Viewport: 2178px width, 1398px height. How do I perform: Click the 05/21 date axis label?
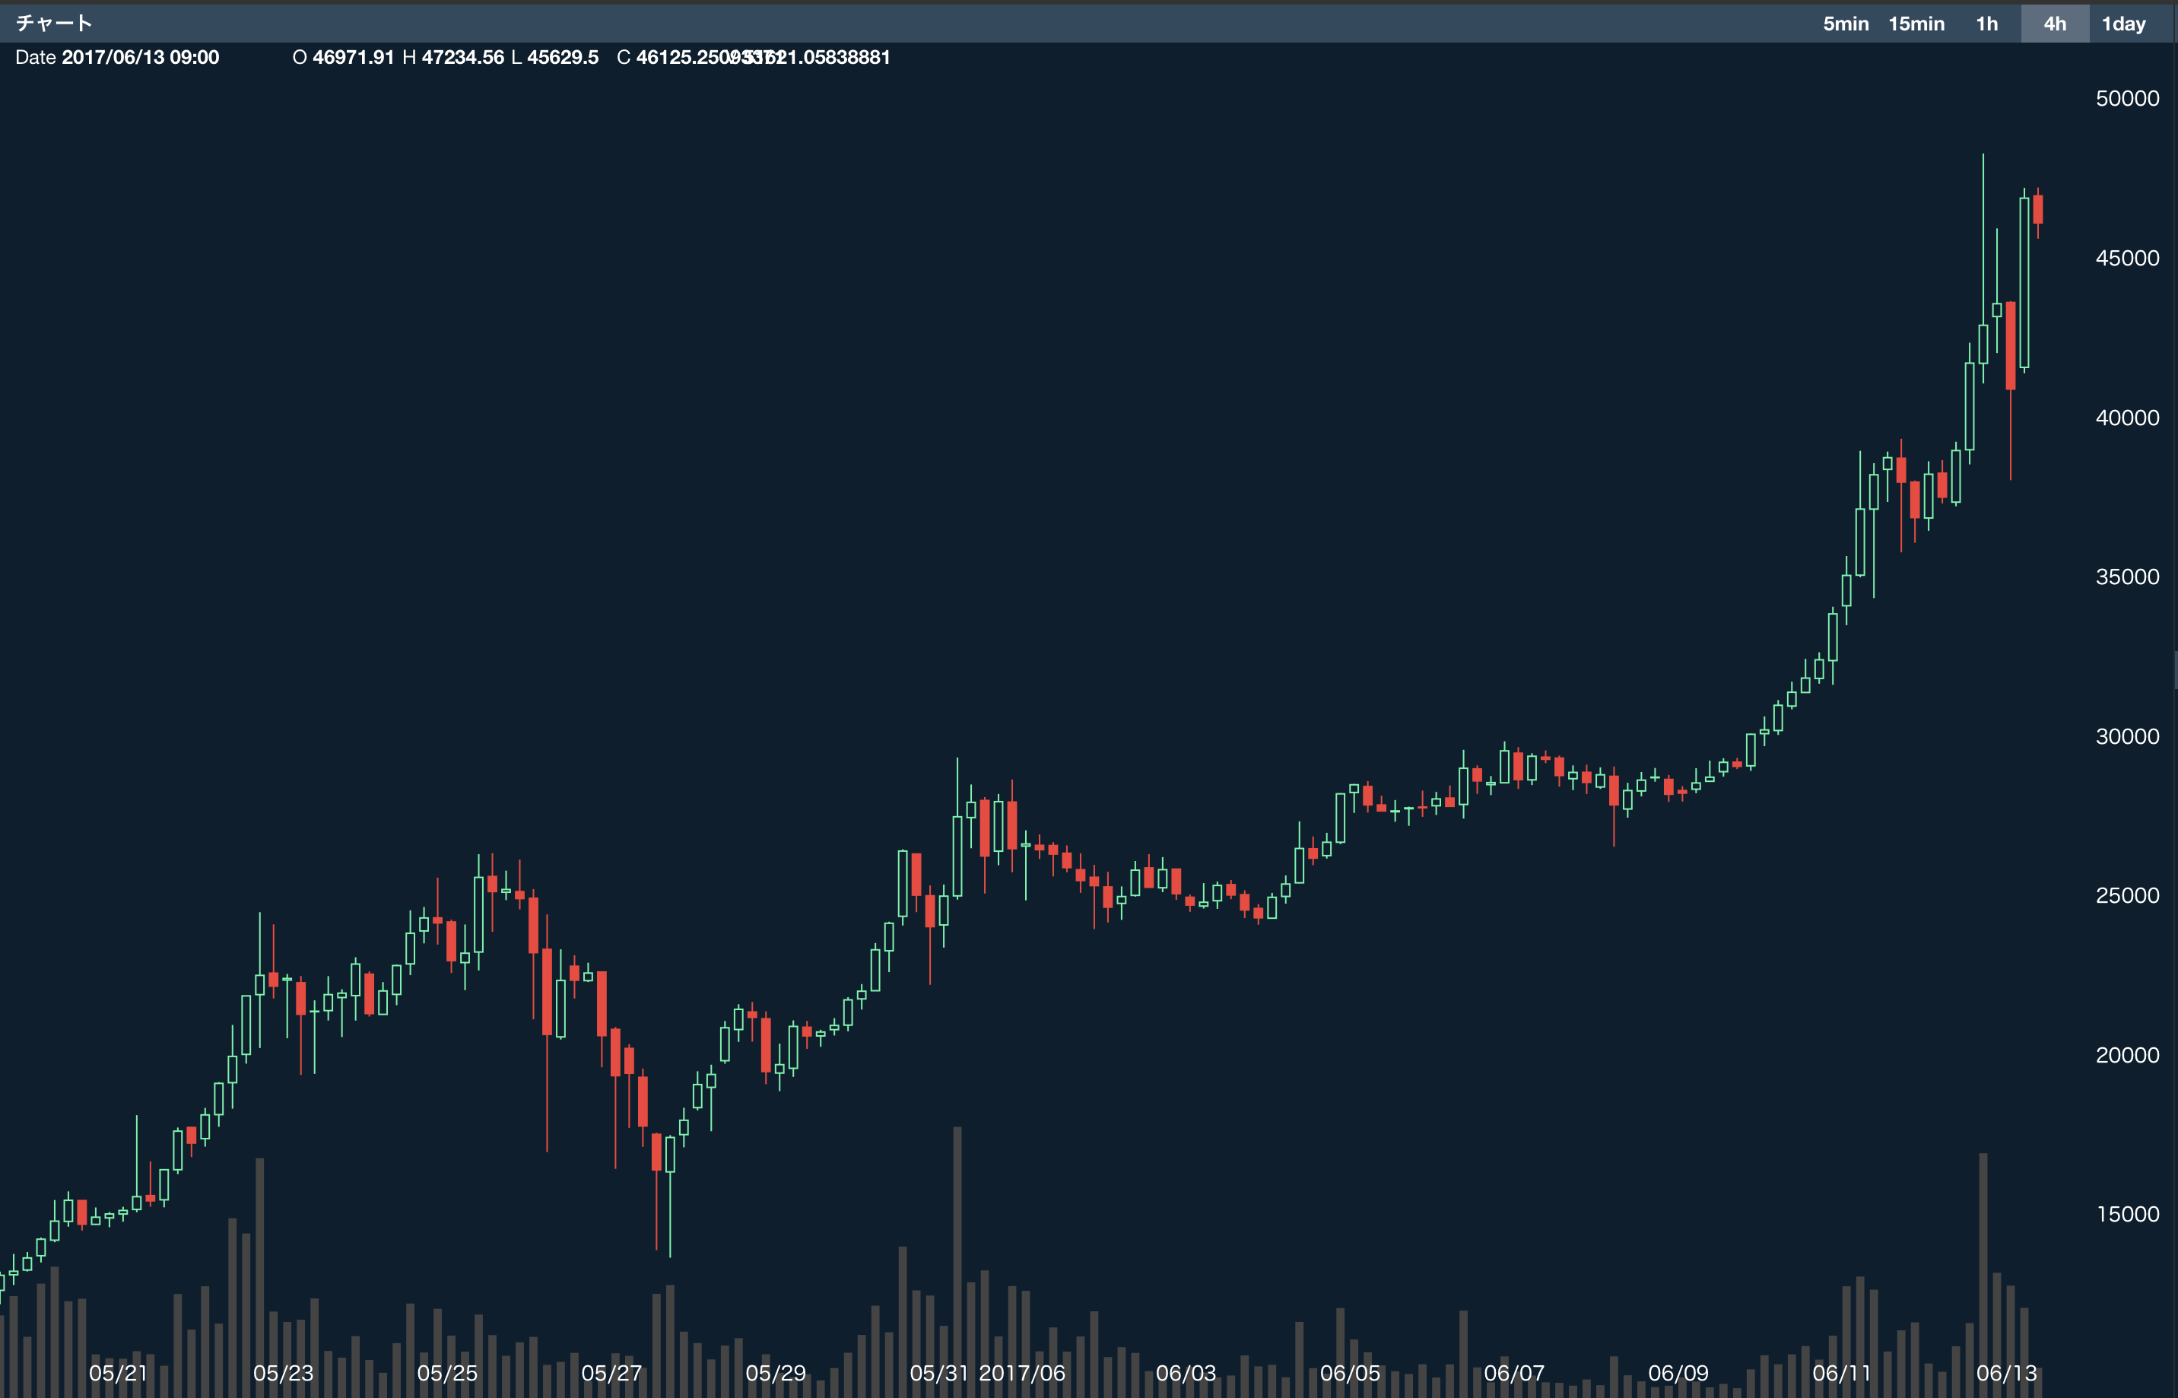pos(118,1373)
